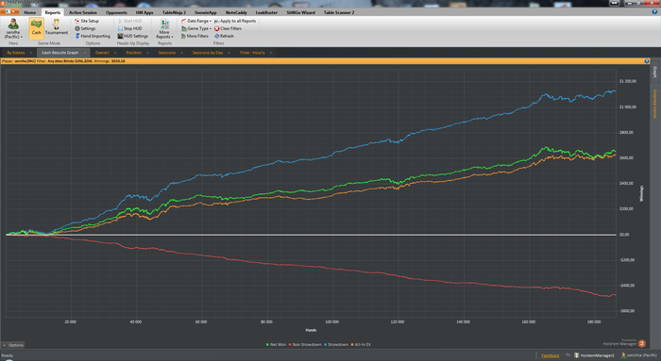The image size is (661, 361).
Task: Refresh the report
Action: (225, 36)
